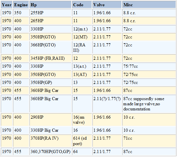Select the 350HP(GP) cell
This screenshot has width=177, height=165.
[50, 82]
